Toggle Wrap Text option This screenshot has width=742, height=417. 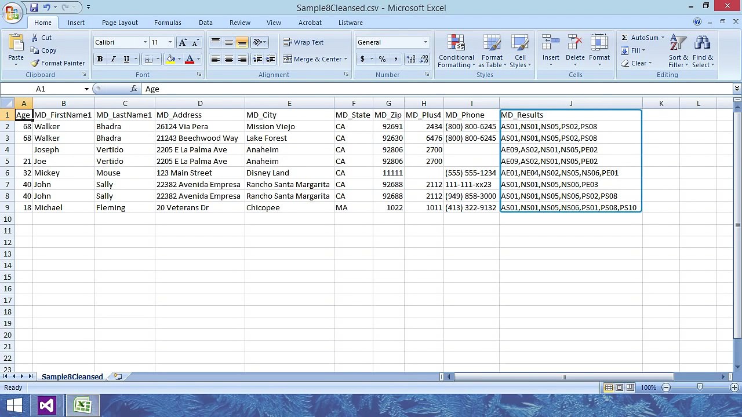click(303, 42)
